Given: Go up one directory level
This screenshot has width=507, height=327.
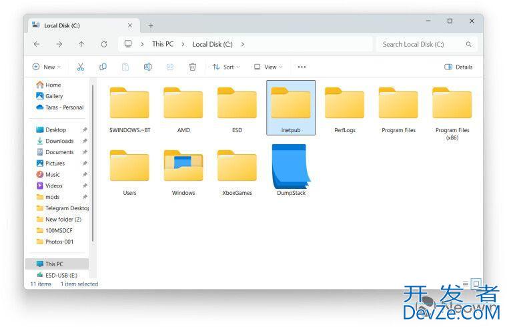Looking at the screenshot, I should 81,44.
